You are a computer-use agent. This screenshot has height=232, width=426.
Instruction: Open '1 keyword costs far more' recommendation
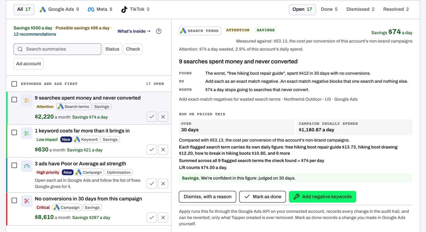[x=82, y=131]
